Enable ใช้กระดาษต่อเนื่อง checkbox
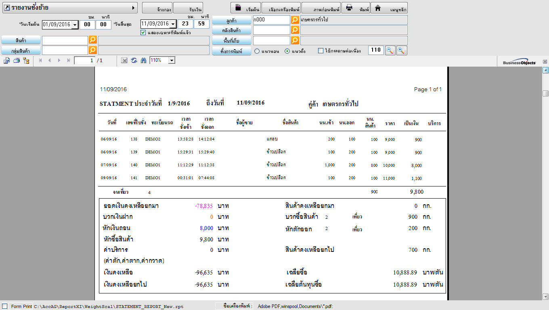The height and width of the screenshot is (310, 549). click(321, 51)
